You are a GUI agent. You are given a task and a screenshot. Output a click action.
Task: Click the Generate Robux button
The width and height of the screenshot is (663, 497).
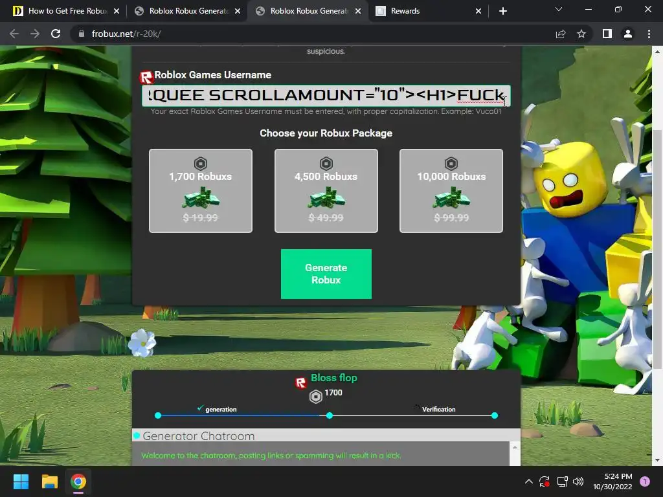pos(326,274)
